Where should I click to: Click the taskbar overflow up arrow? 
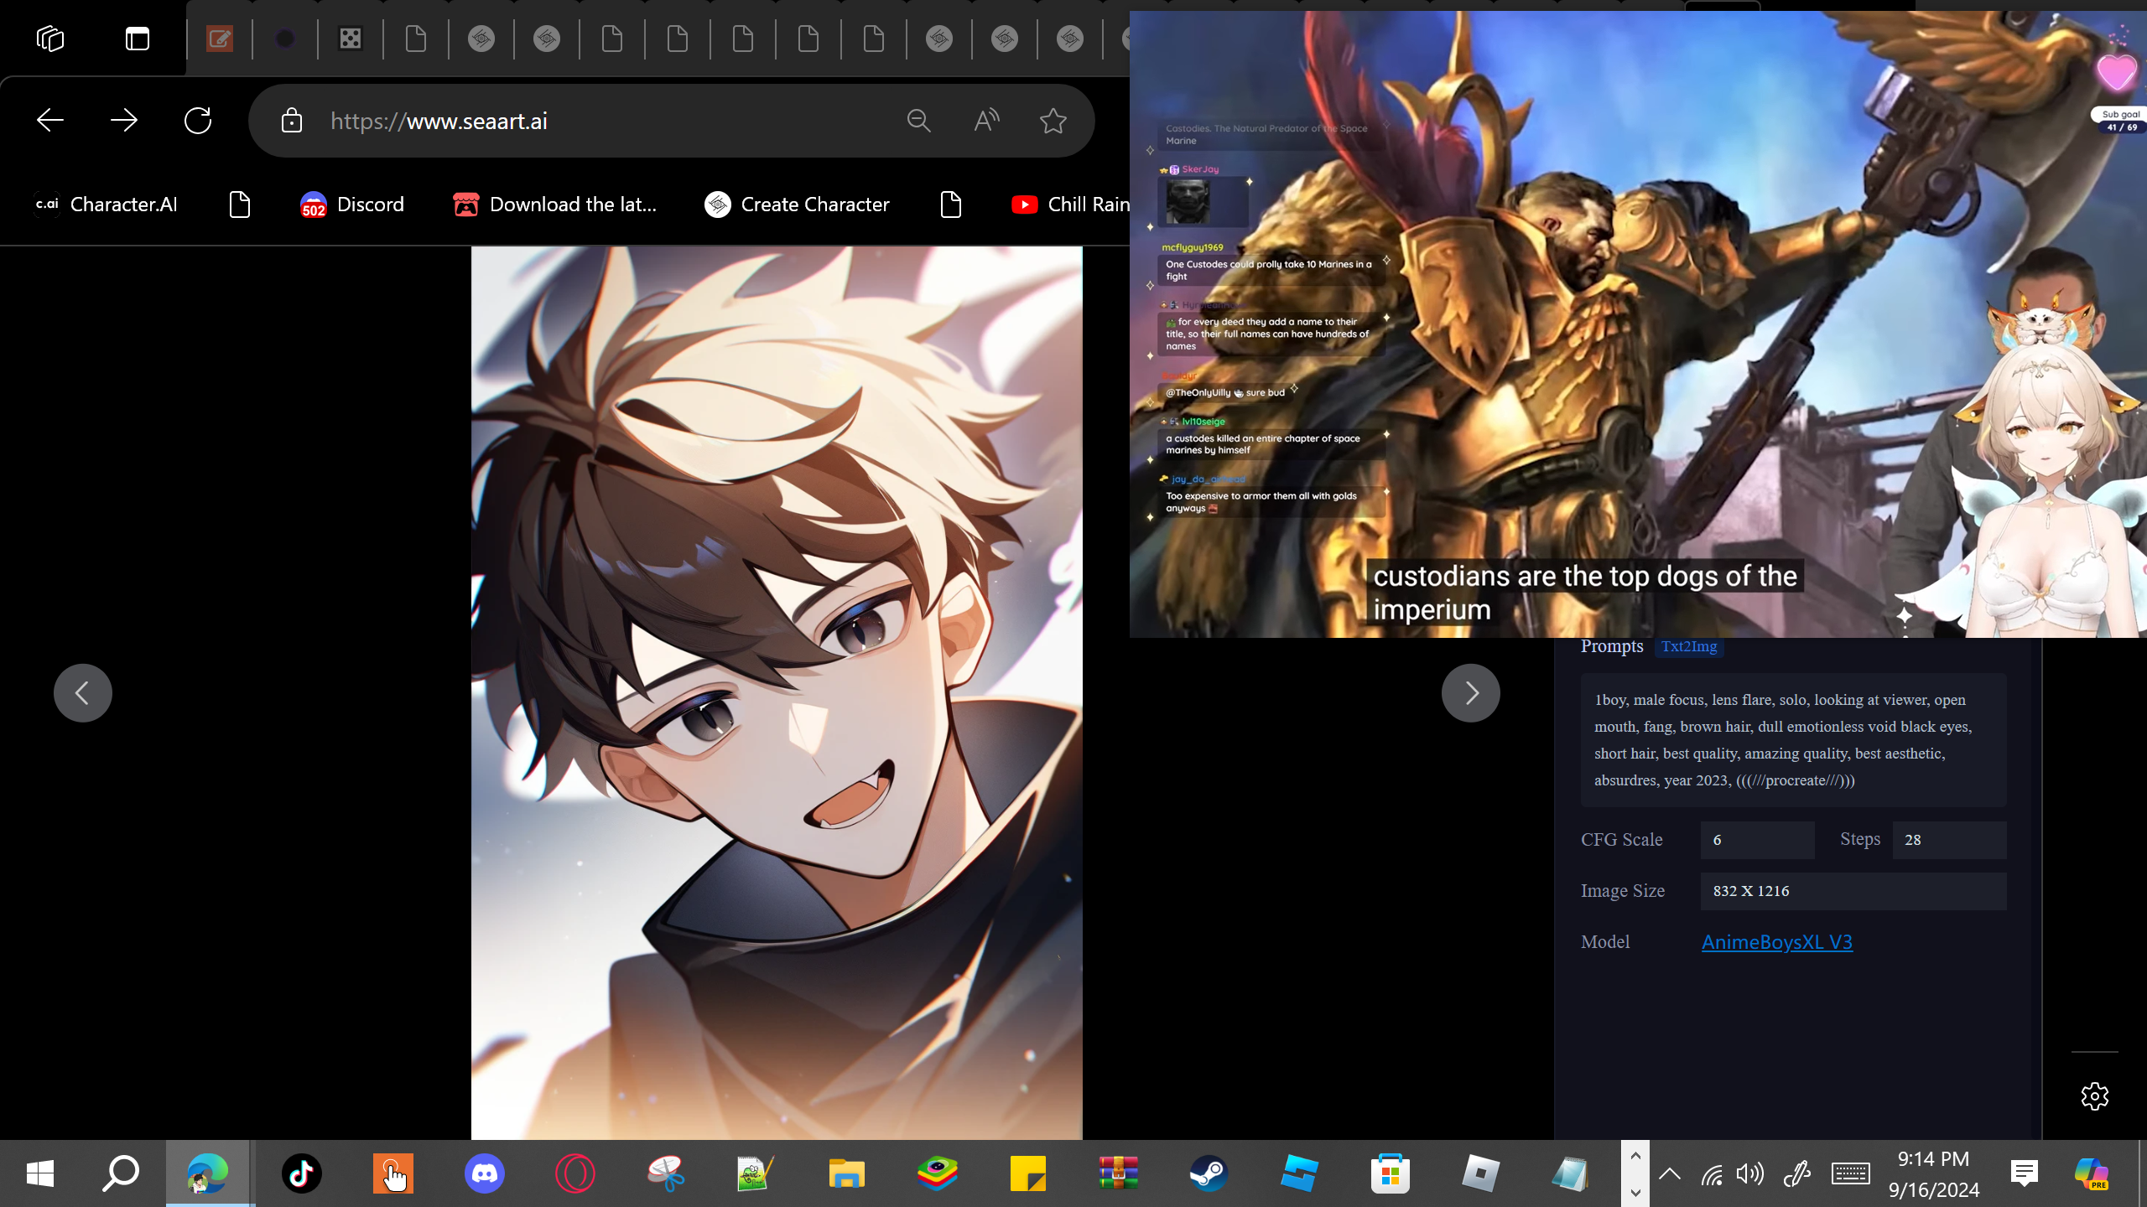pyautogui.click(x=1635, y=1156)
